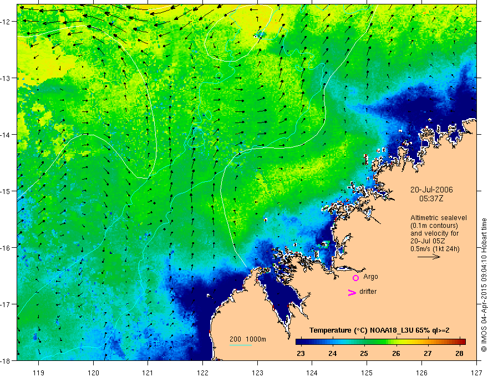Click the 'Argo' legend label
488x377 pixels.
[370, 277]
